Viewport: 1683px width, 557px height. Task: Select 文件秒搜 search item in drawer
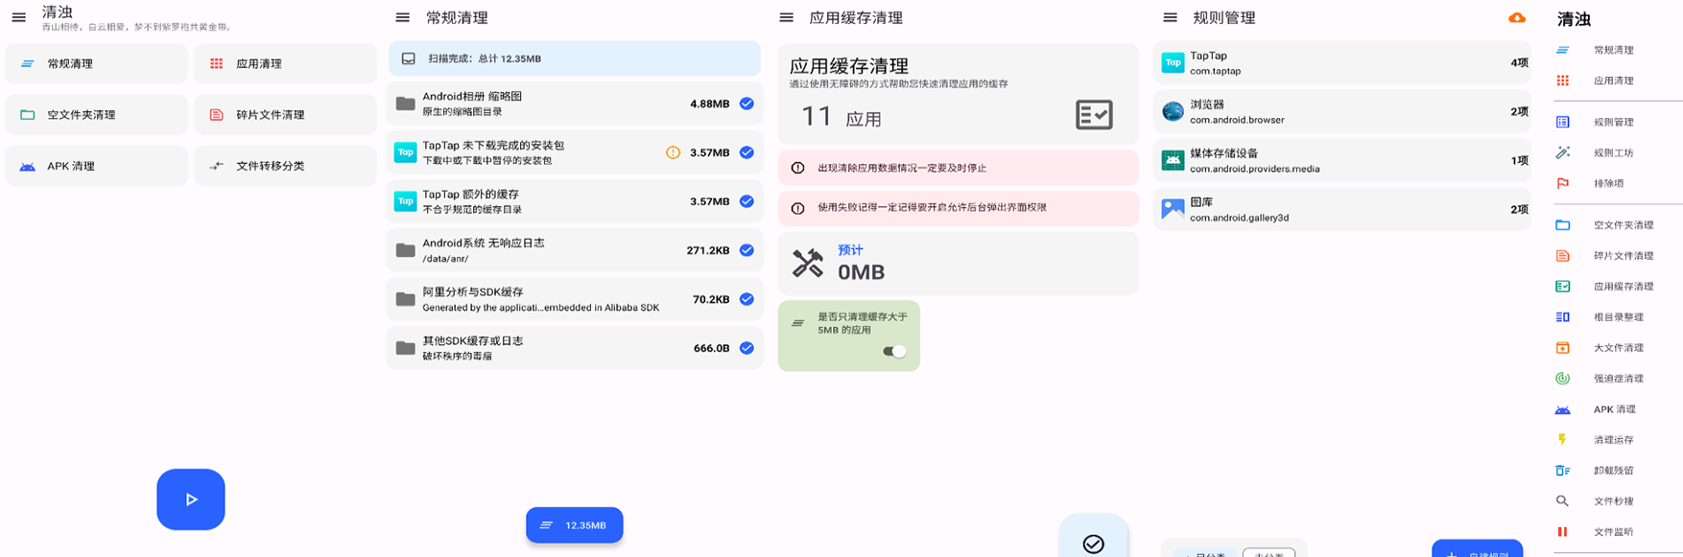(x=1613, y=501)
